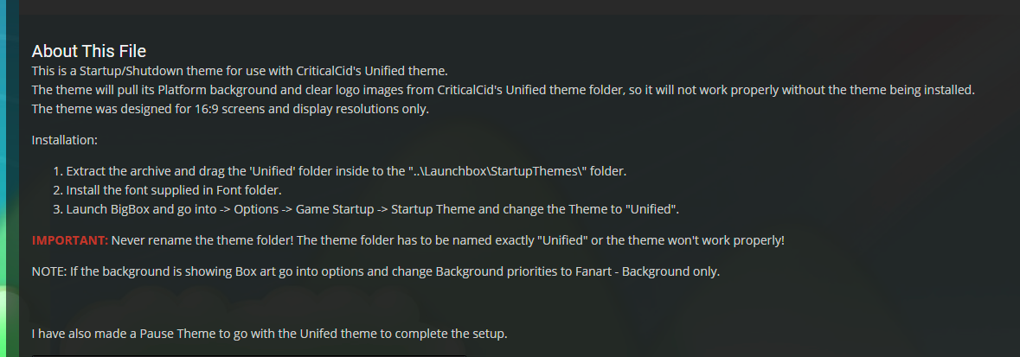Click the 'NOTE:' line about Box art
Image resolution: width=1020 pixels, height=357 pixels.
[x=376, y=271]
